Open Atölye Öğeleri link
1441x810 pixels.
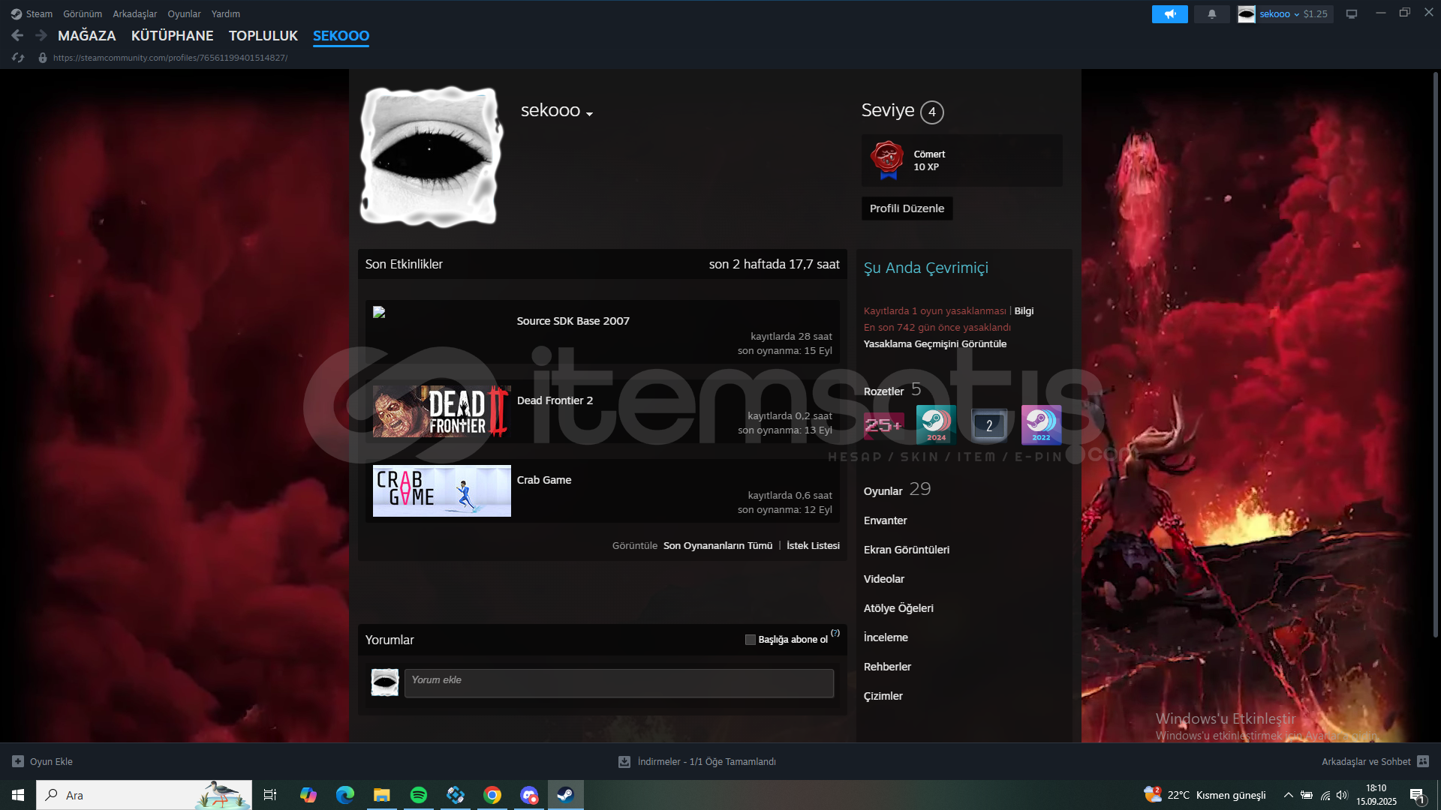click(x=898, y=608)
